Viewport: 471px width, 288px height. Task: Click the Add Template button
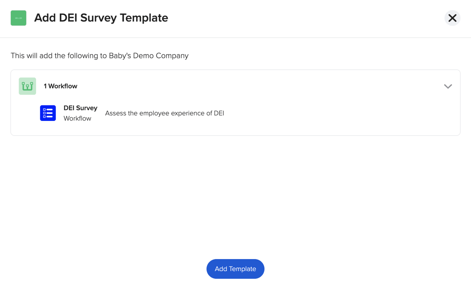235,269
